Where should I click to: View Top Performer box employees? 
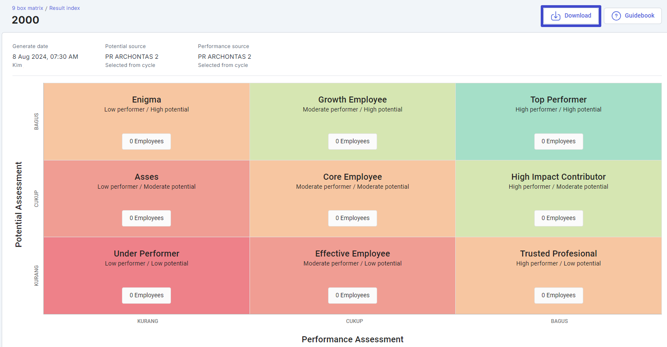coord(559,142)
